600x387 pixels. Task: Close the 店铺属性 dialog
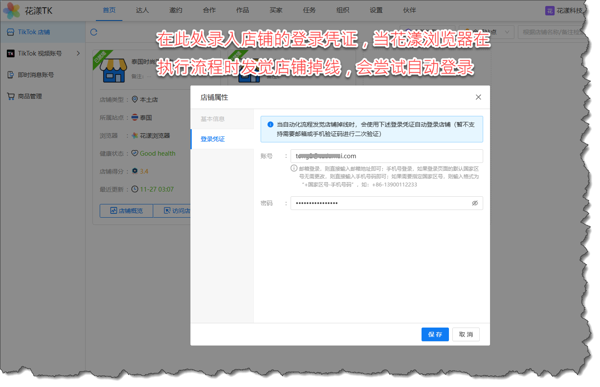click(x=478, y=97)
